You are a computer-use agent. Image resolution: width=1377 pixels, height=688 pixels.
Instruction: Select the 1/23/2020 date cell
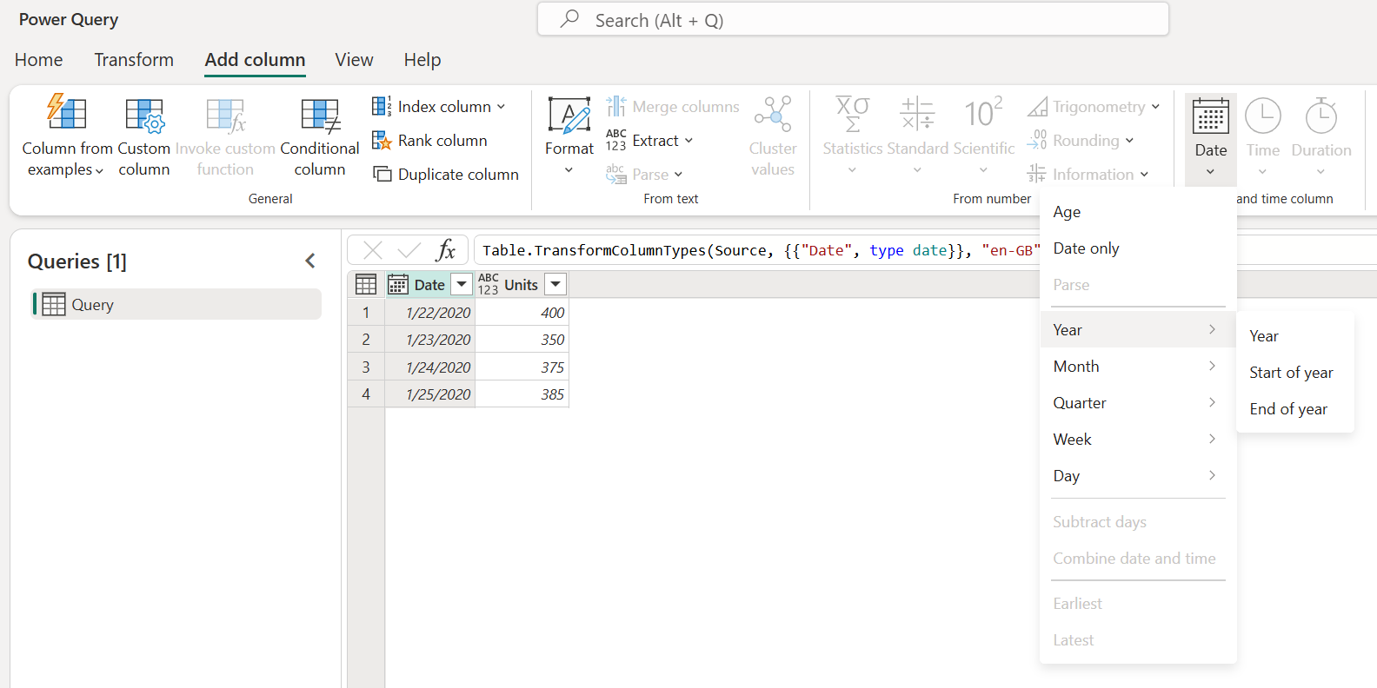(x=430, y=340)
